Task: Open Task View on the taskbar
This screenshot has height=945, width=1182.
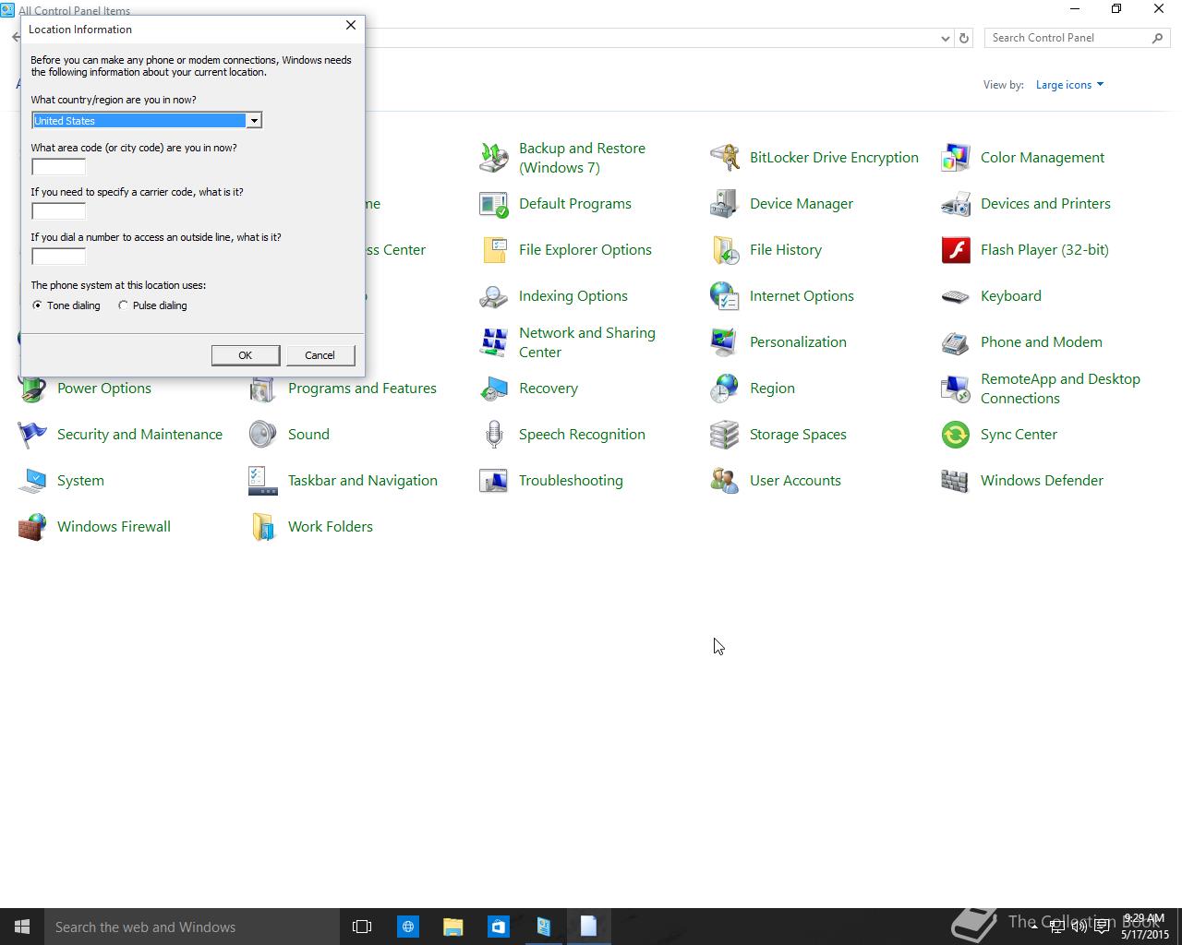Action: tap(362, 927)
